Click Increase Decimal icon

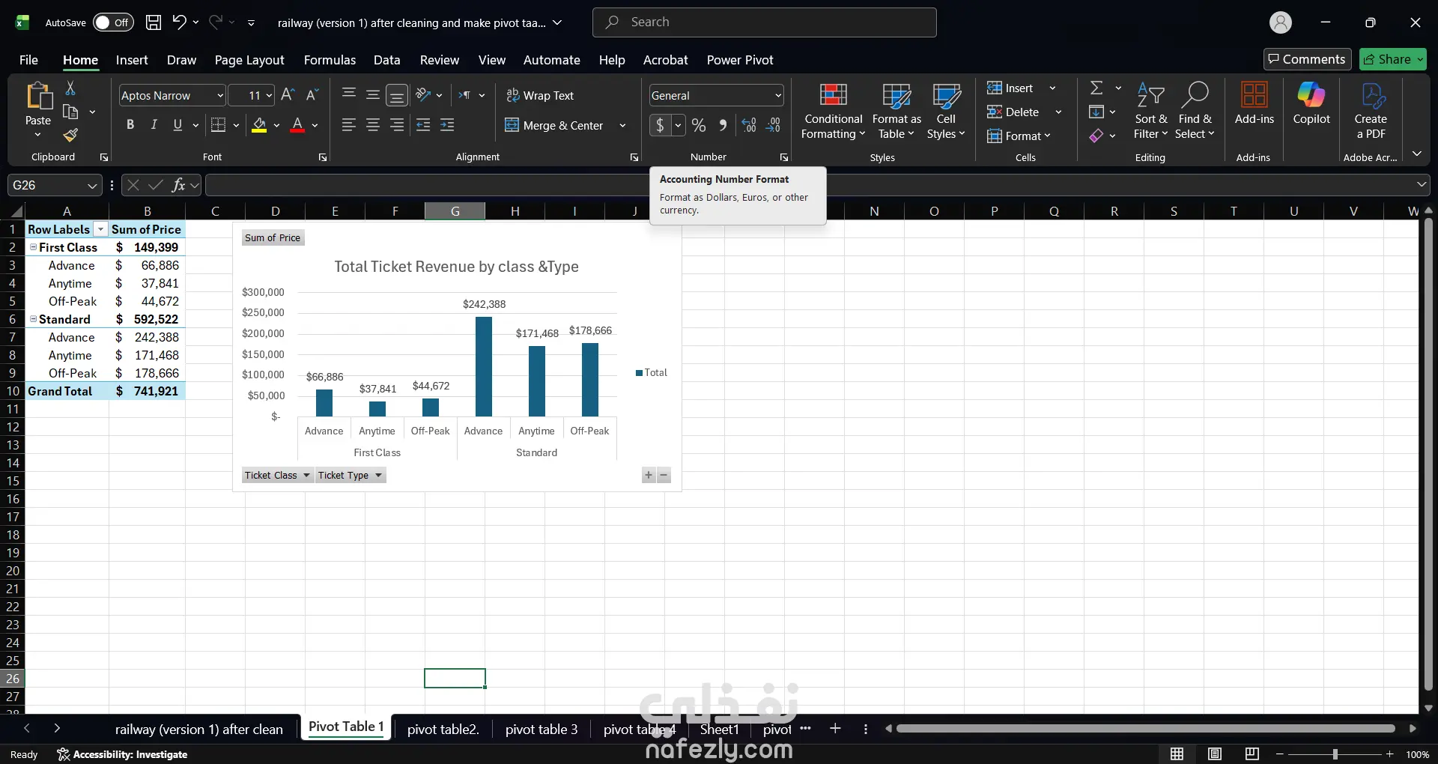click(749, 125)
